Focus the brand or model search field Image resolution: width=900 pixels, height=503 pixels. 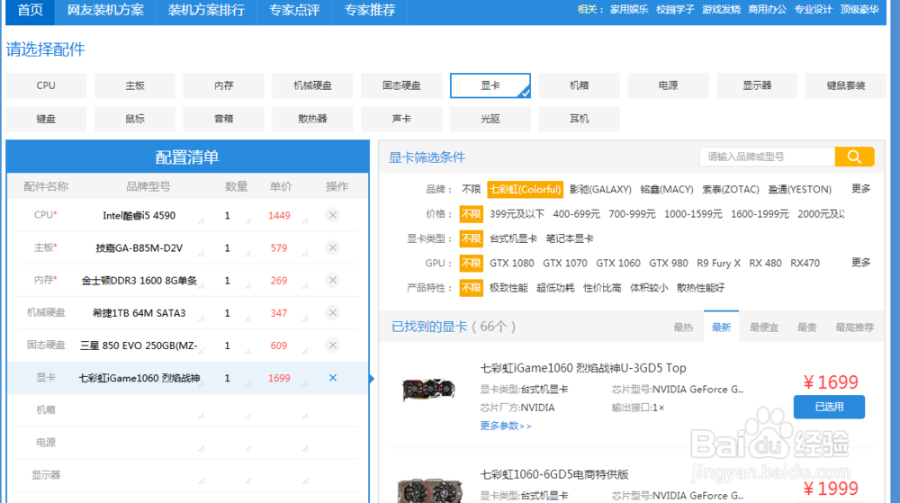coord(768,157)
